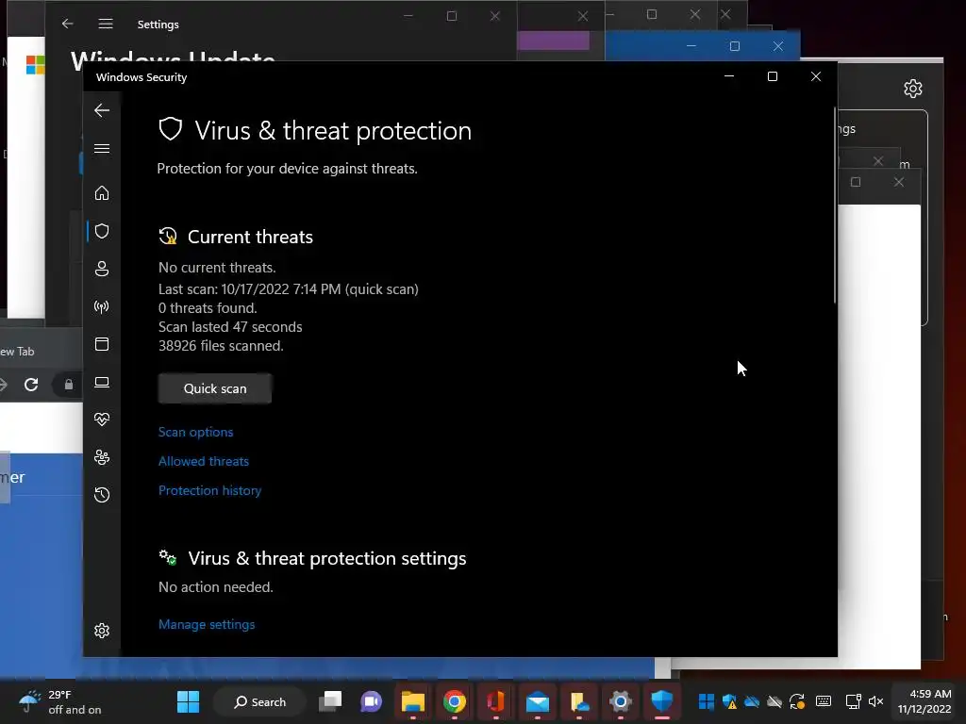This screenshot has width=966, height=724.
Task: Open the Mail app on taskbar
Action: (x=537, y=701)
